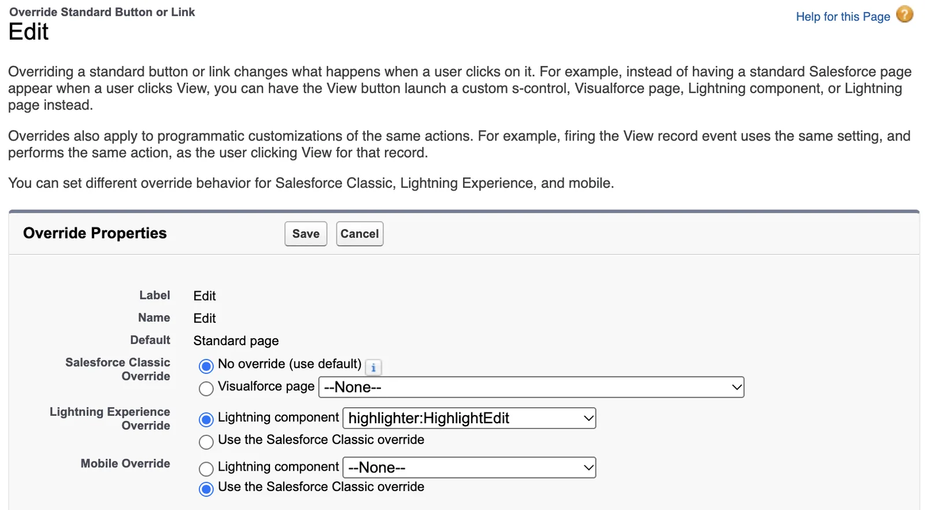Open the Help for this Page link
Viewport: 925px width, 510px height.
coord(843,17)
